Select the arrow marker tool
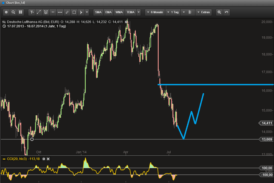Image resolution: width=274 pixels, height=183 pixels. 81,12
